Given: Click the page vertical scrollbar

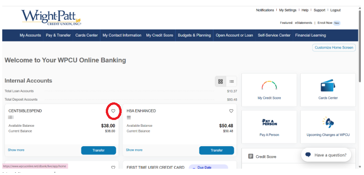Looking at the screenshot, I should point(359,46).
